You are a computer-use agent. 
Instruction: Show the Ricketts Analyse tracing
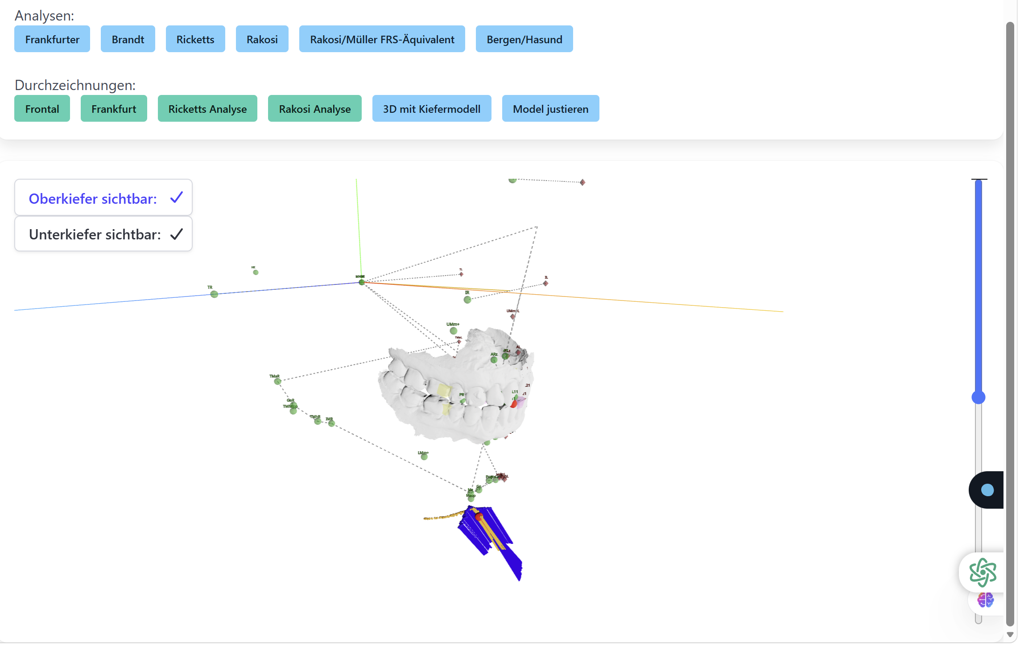[x=207, y=109]
